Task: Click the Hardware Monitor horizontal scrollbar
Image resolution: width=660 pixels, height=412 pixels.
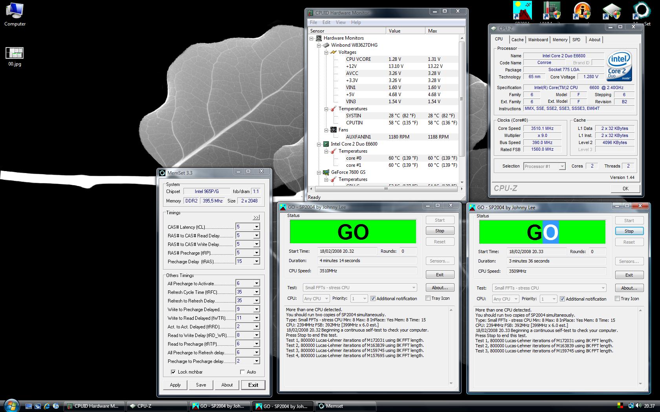Action: click(x=386, y=189)
